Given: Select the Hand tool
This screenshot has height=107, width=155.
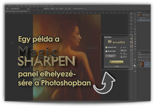Looking at the screenshot, I should 135,59.
